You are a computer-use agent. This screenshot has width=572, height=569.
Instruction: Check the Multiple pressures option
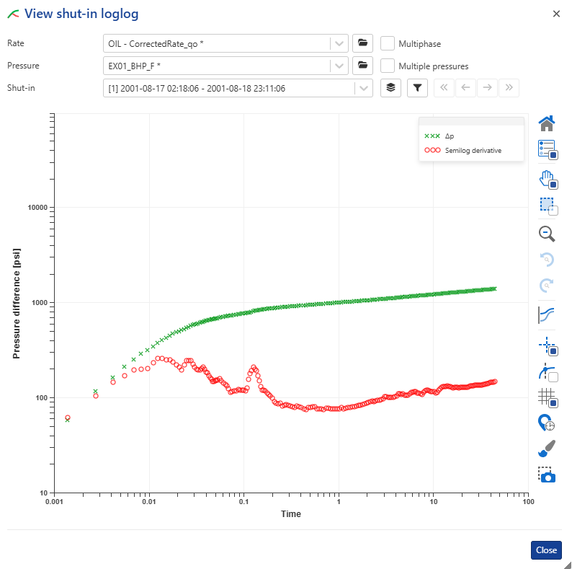(x=388, y=66)
